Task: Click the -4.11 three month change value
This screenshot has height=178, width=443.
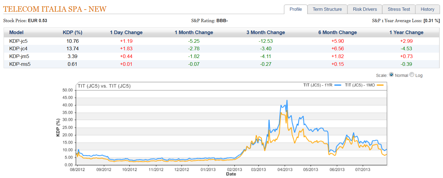Action: pyautogui.click(x=266, y=56)
